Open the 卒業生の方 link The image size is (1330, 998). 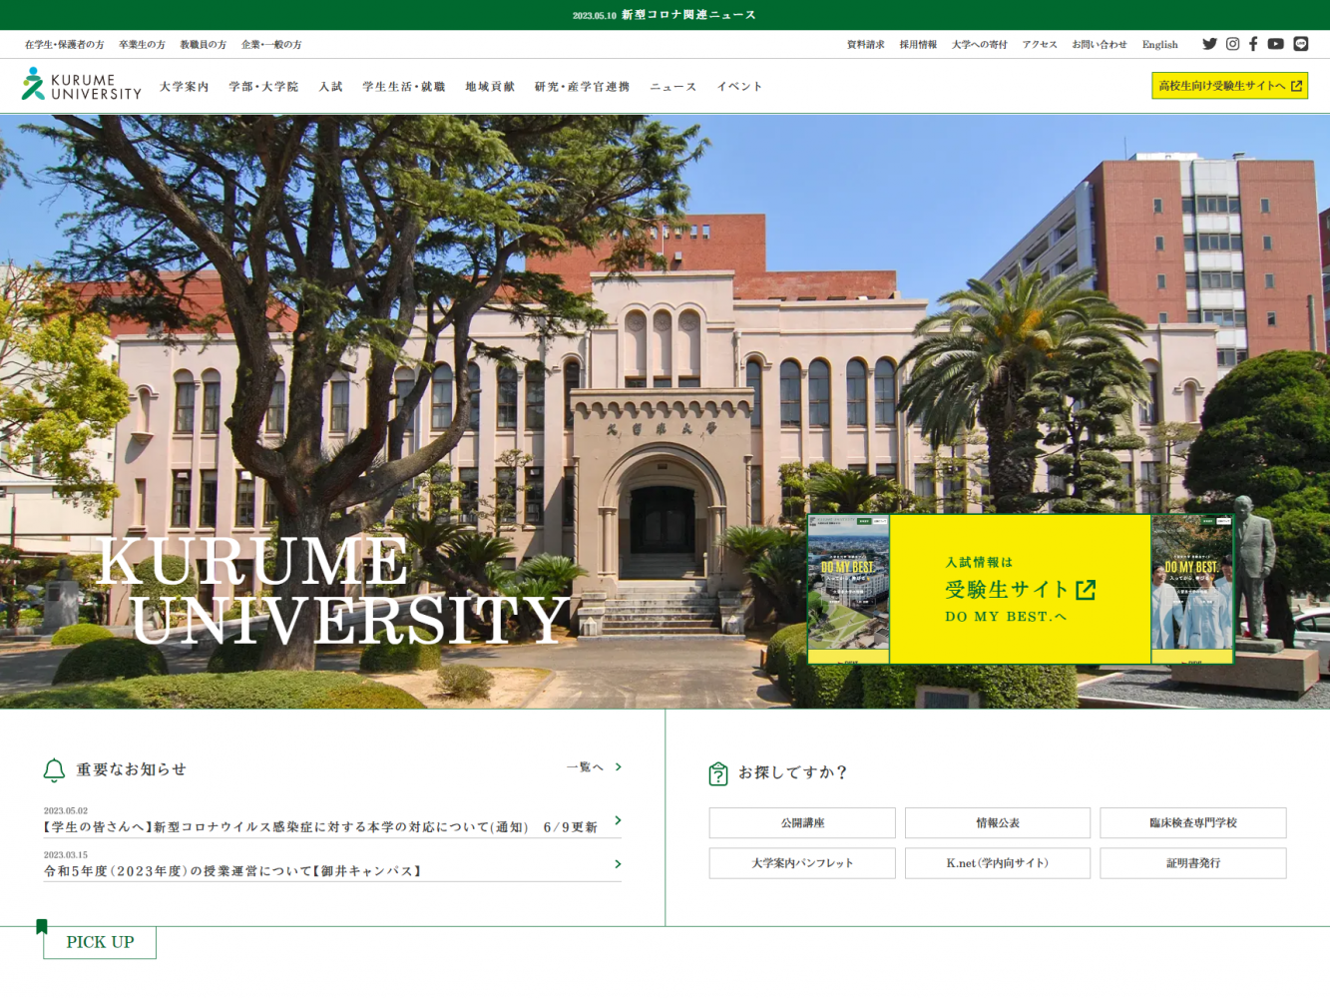[142, 45]
